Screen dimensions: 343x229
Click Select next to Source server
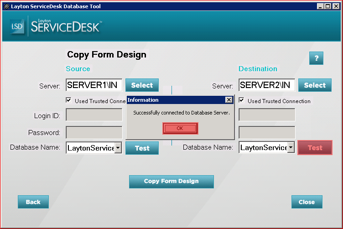click(x=142, y=85)
